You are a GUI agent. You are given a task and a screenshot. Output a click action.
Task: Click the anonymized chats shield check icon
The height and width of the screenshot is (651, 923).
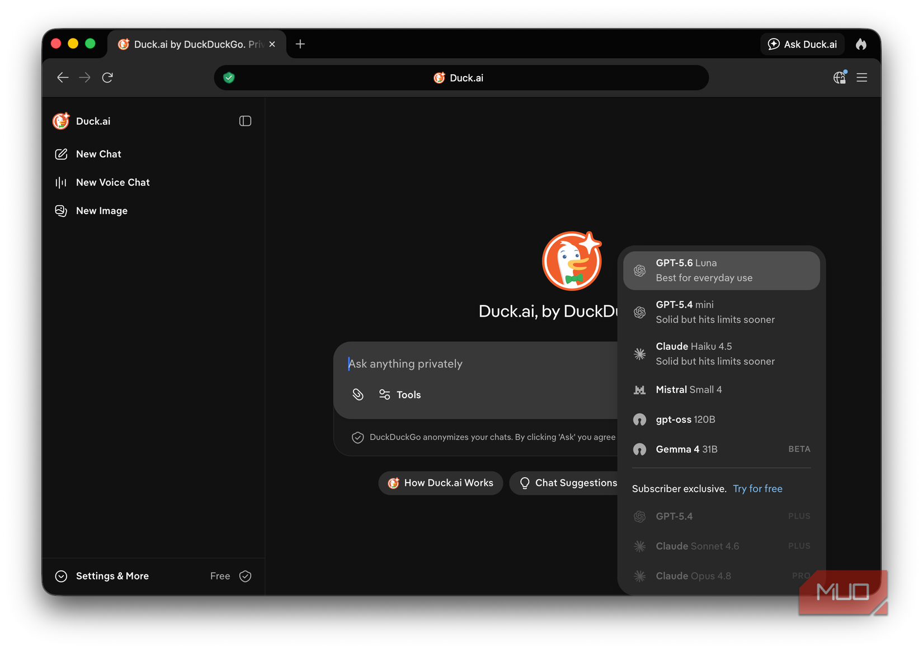click(x=358, y=437)
